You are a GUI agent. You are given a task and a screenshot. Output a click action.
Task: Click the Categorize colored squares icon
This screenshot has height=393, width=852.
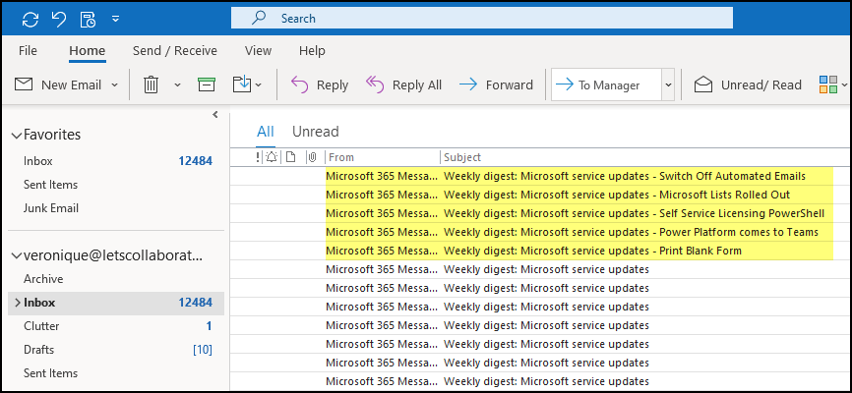(x=827, y=84)
